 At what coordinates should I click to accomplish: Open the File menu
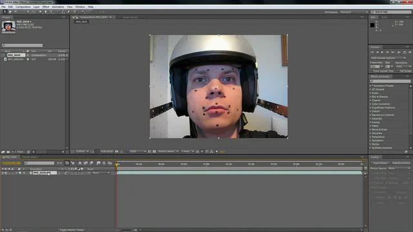[x=3, y=7]
